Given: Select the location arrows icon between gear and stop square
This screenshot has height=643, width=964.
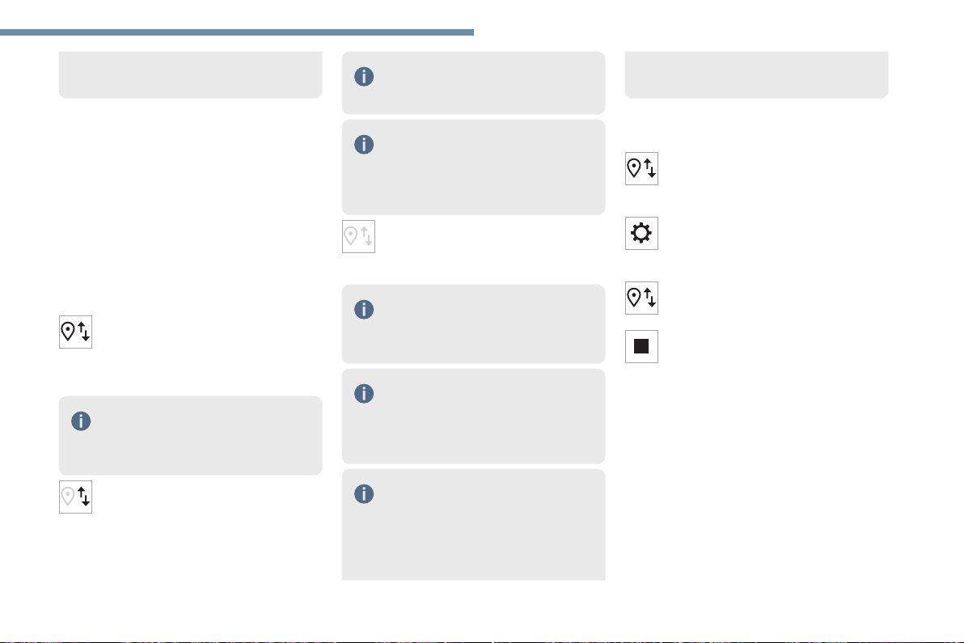Looking at the screenshot, I should click(641, 298).
